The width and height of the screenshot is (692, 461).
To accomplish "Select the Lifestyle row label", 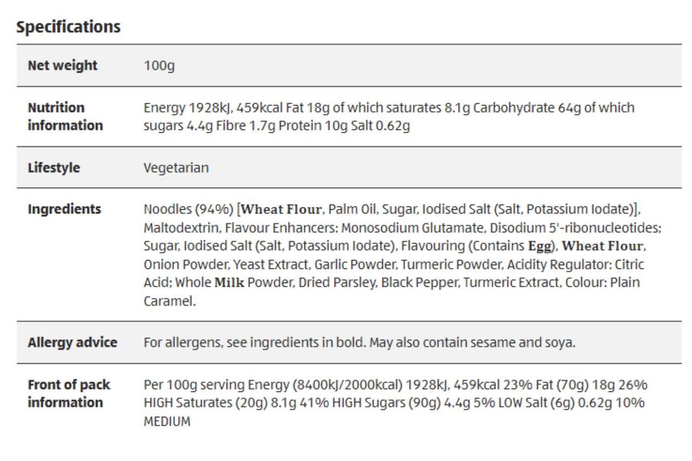I will [54, 168].
